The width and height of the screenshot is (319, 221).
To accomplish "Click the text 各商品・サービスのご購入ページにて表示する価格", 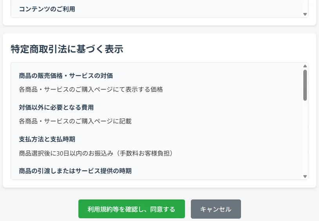I will pos(91,89).
